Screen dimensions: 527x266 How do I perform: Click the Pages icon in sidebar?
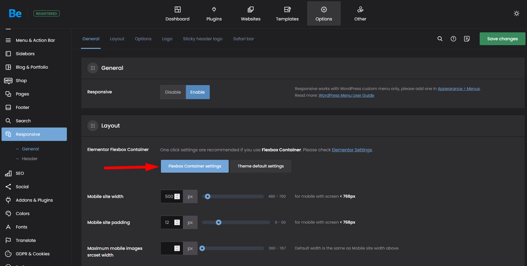8,94
